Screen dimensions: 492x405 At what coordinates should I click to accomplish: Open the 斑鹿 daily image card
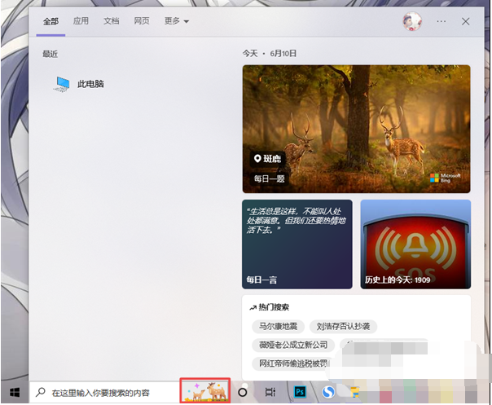(356, 129)
